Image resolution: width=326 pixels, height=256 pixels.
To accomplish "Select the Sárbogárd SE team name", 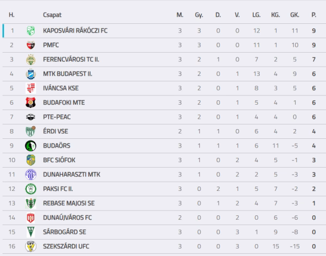I will click(65, 232).
